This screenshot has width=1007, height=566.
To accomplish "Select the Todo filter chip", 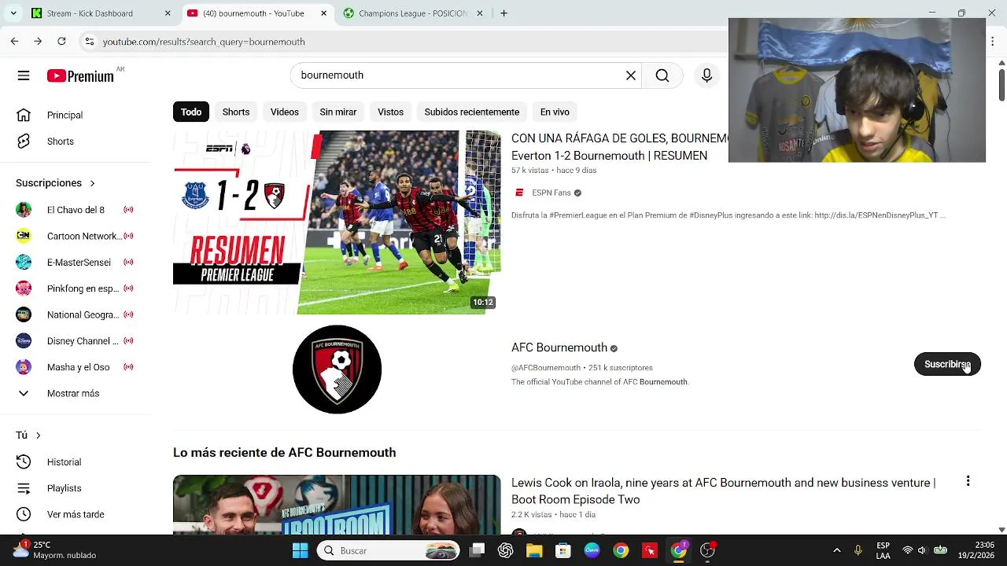I will point(191,112).
